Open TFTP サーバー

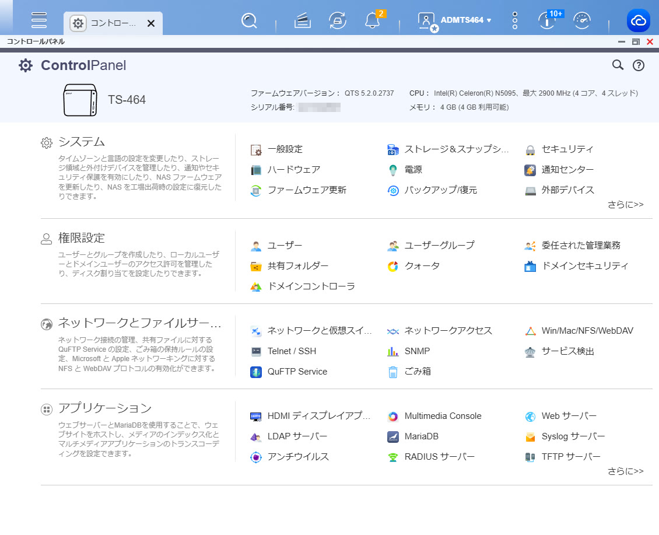coord(563,457)
